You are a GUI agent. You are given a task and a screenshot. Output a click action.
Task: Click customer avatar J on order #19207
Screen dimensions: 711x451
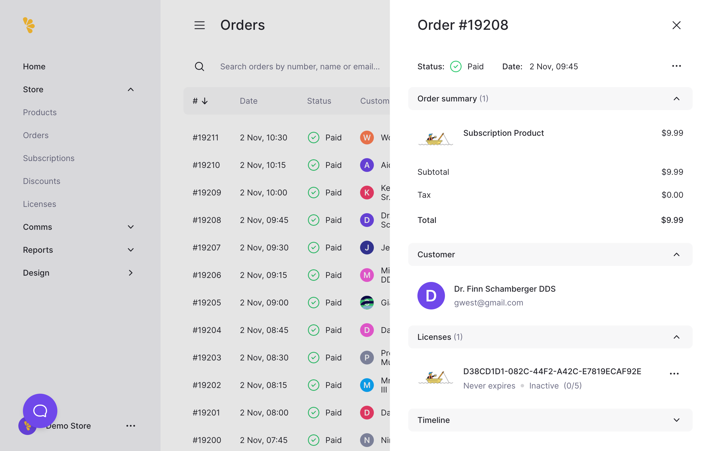tap(367, 247)
